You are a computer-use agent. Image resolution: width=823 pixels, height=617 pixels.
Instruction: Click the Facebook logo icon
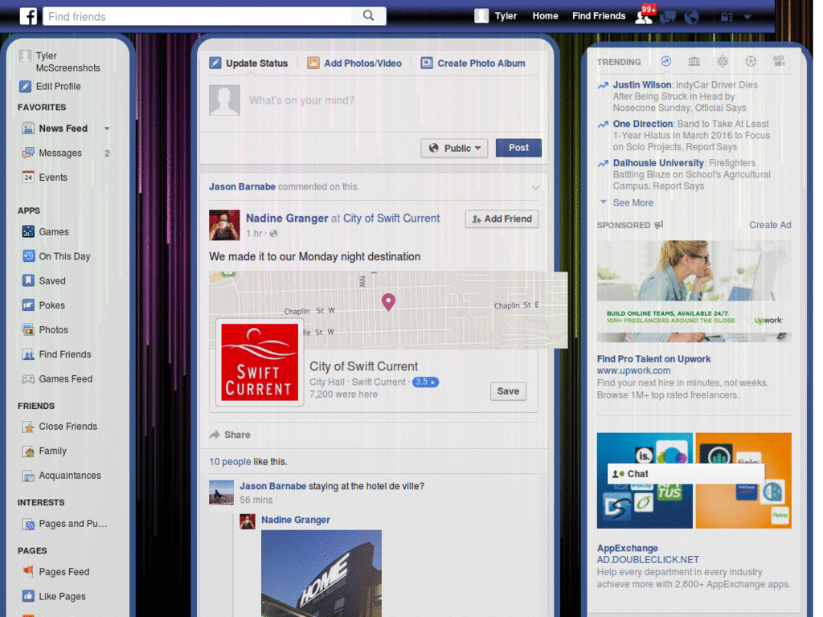coord(28,16)
